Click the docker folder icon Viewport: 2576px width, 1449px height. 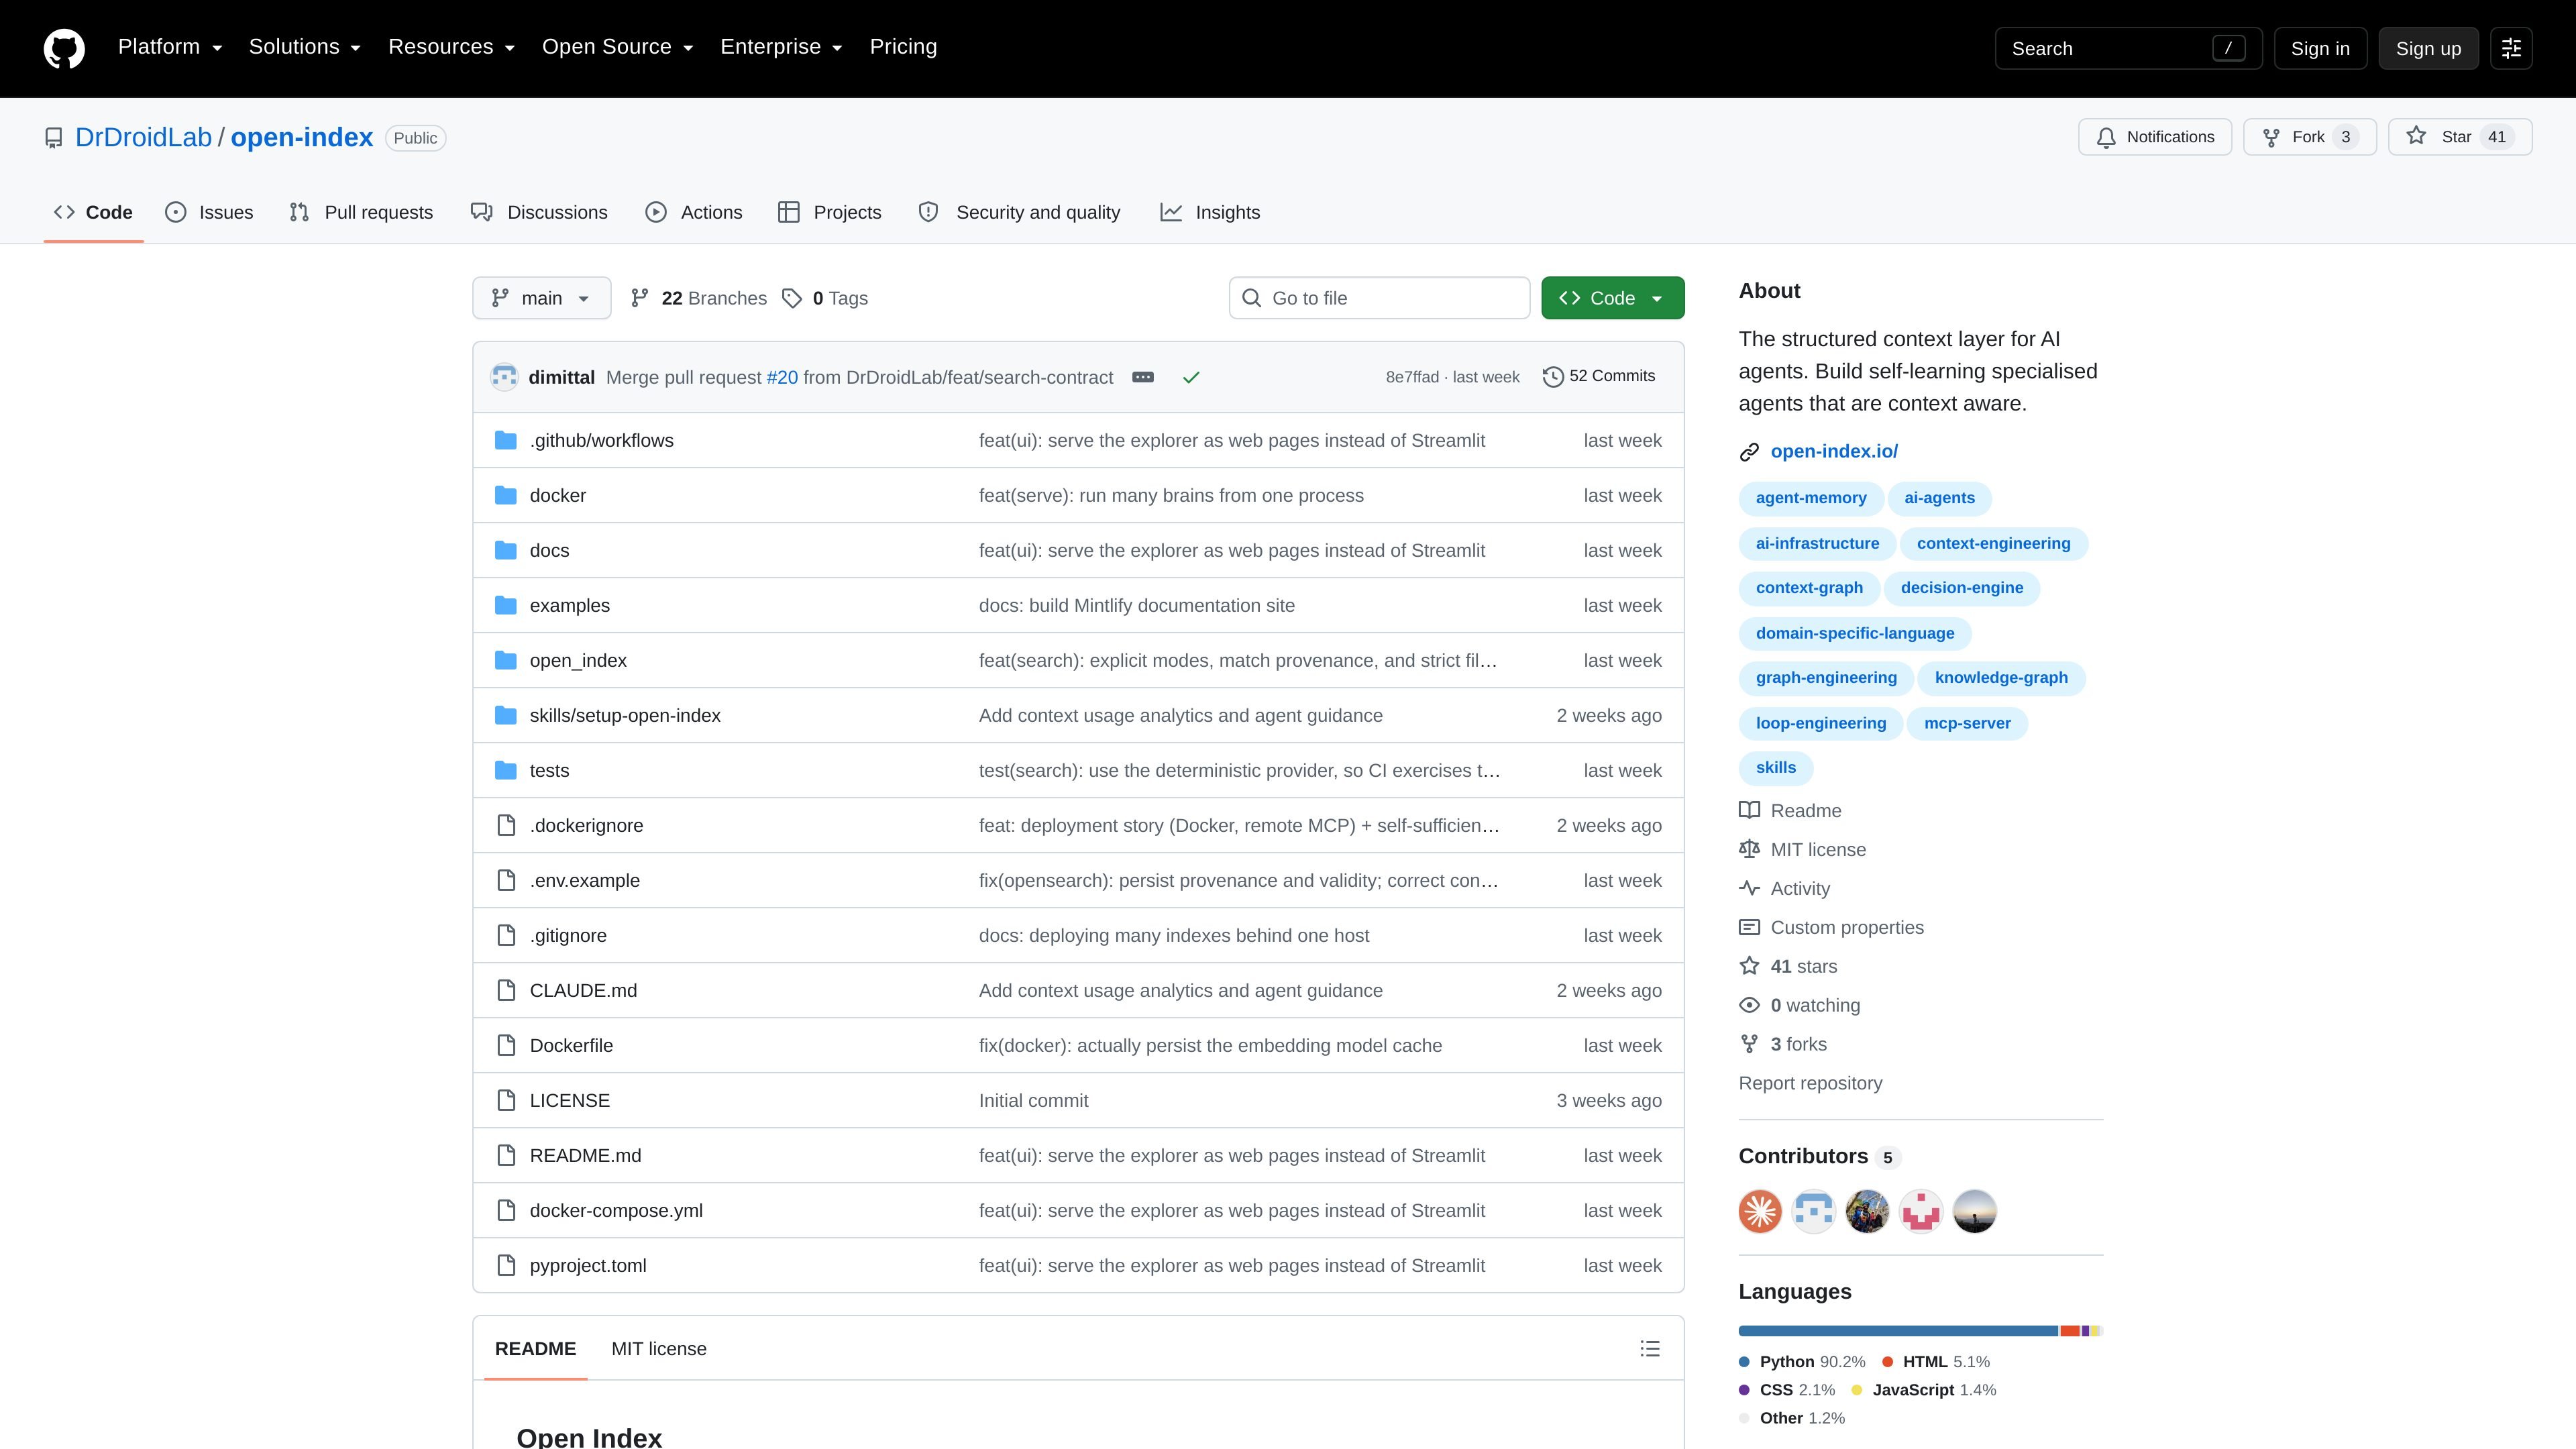coord(506,495)
